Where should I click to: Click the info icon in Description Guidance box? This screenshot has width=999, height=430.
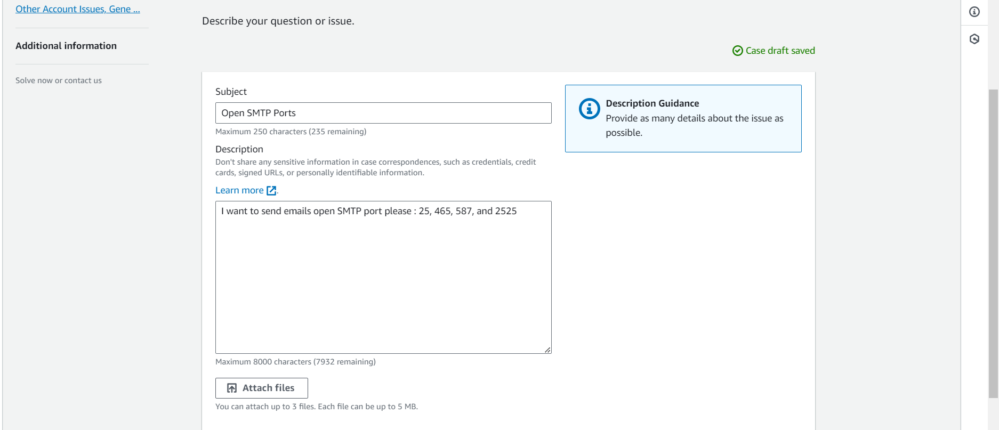coord(589,109)
